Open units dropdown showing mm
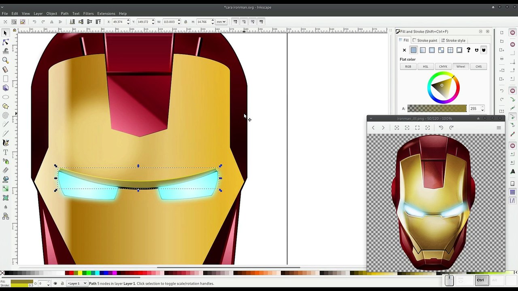Screen dimensions: 518x291 221,22
